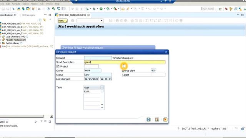Toggle Link with Editor in Project Explorer
Viewport: 246px width, 138px height.
click(45, 20)
